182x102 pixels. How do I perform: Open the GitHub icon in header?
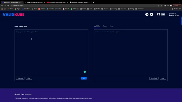(158, 14)
